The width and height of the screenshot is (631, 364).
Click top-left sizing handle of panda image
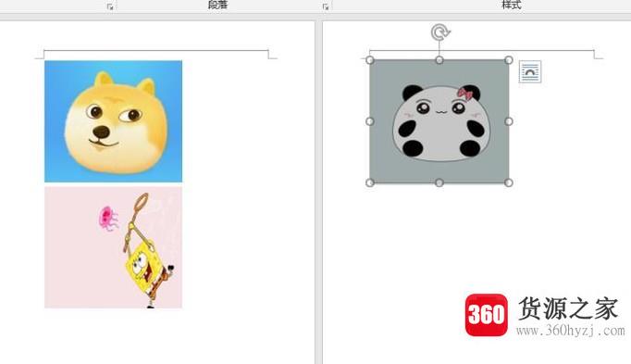370,60
